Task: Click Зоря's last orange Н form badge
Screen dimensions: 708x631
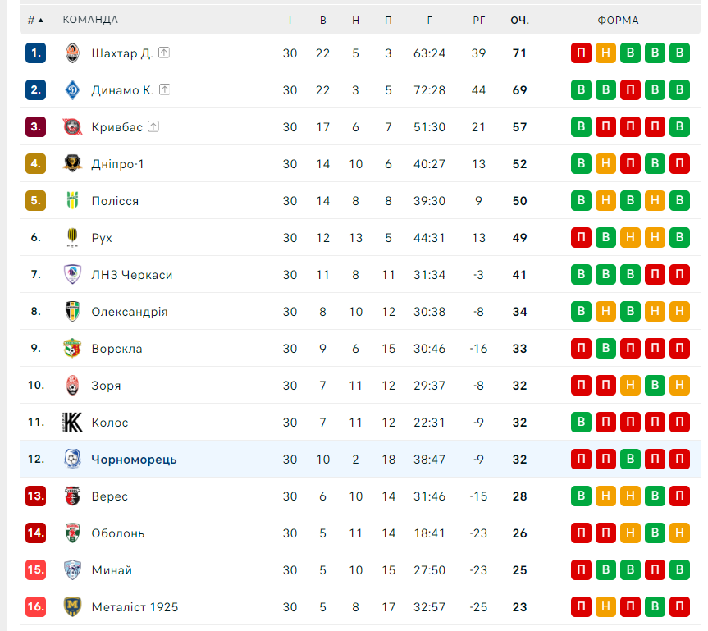Action: (x=679, y=386)
